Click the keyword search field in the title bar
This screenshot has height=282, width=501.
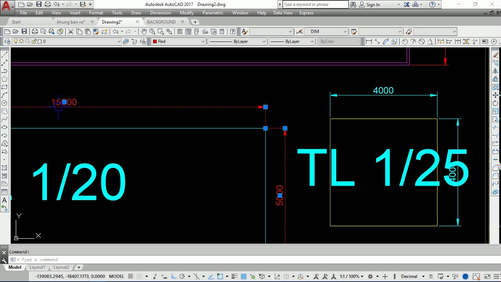[x=315, y=5]
